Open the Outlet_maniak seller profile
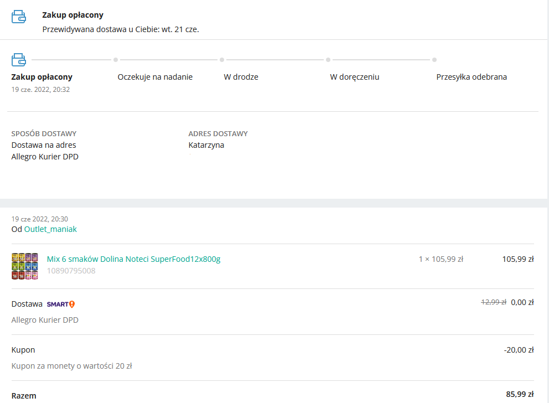 (x=50, y=229)
